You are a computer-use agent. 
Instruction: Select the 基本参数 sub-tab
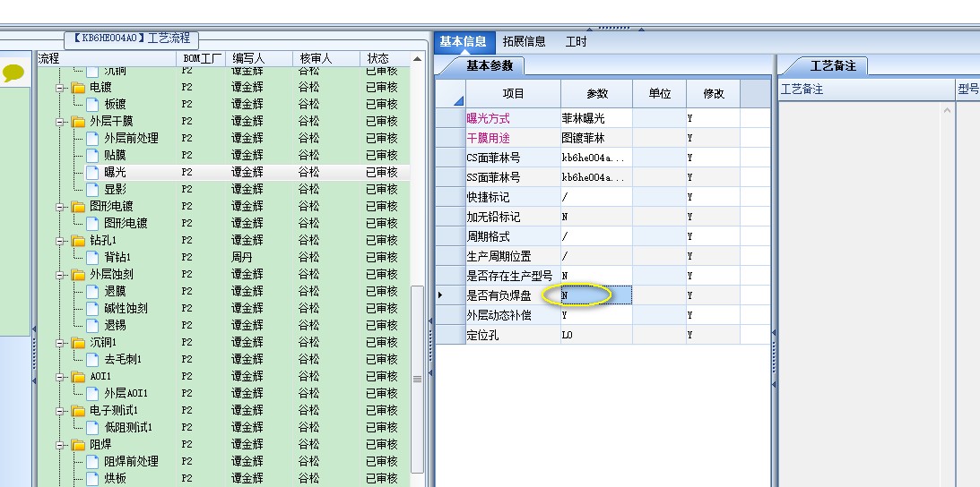[x=490, y=66]
